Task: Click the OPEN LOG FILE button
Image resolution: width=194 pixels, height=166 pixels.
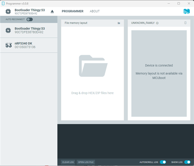Action: tap(86, 162)
